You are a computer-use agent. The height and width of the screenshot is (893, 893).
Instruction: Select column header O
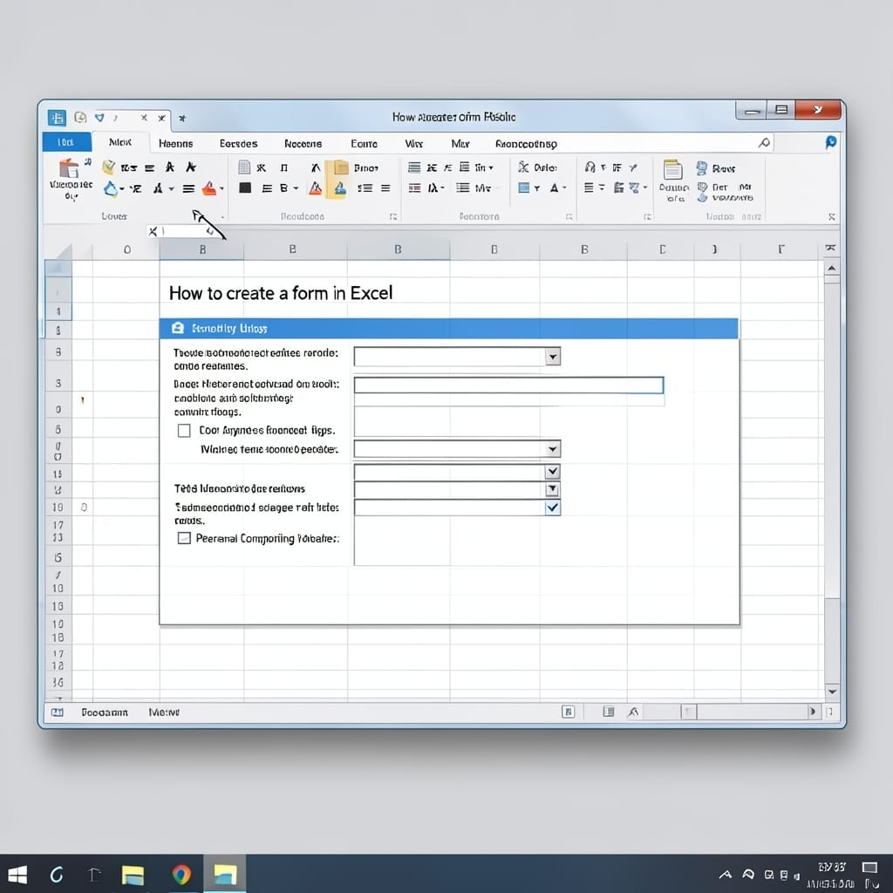(x=126, y=249)
